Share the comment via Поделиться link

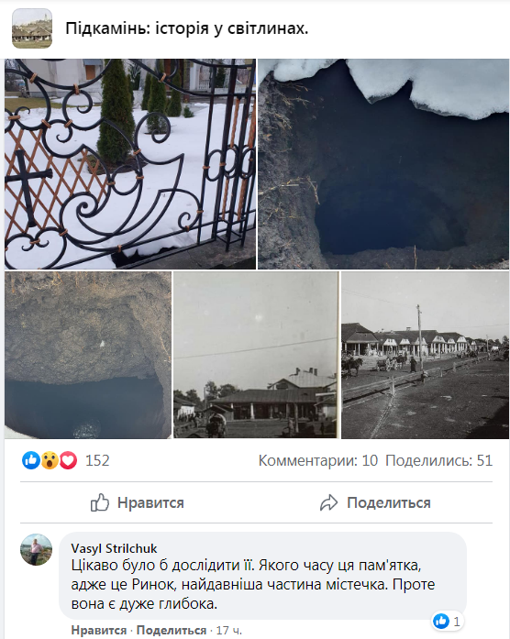(172, 631)
